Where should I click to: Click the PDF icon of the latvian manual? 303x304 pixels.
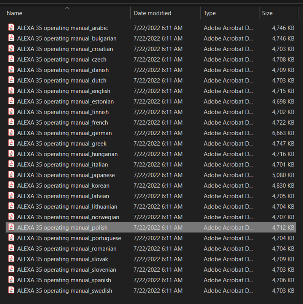point(11,195)
